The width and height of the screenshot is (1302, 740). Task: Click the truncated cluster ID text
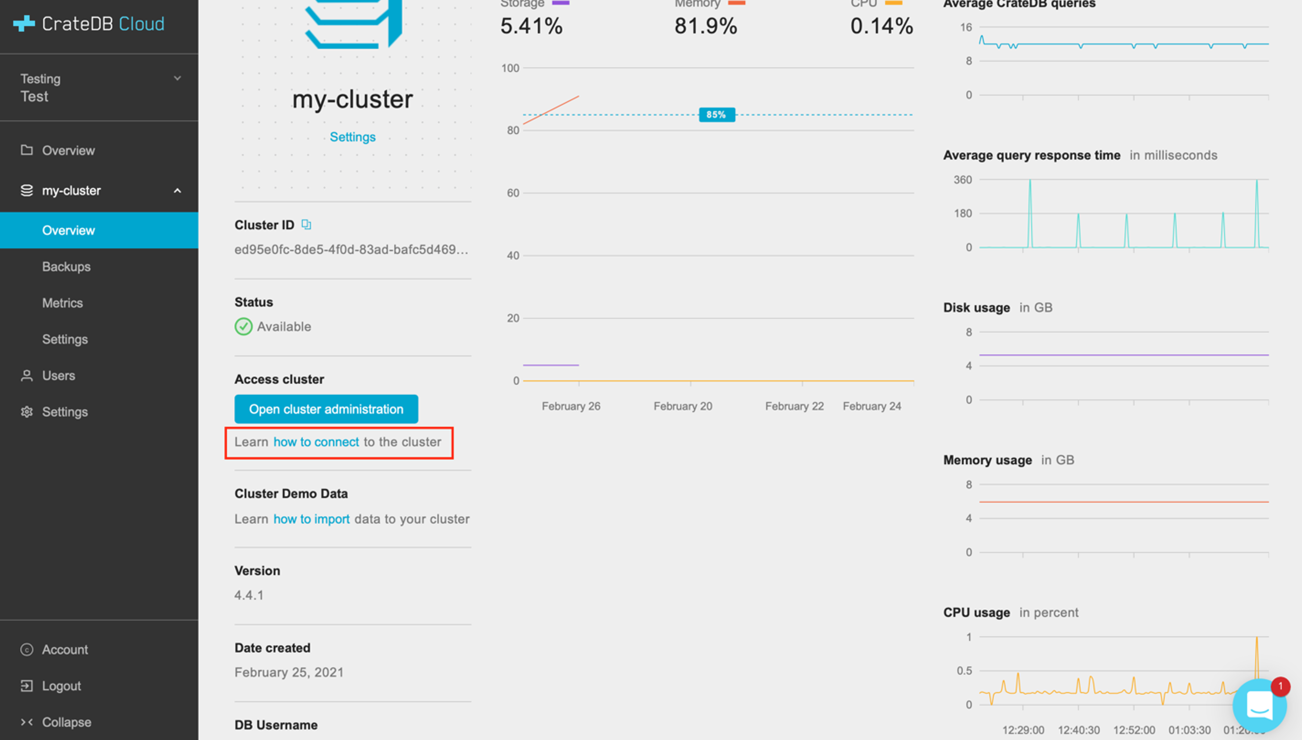[352, 249]
